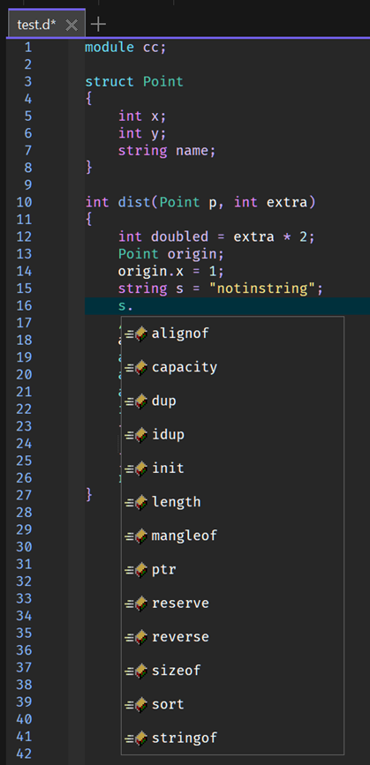Viewport: 370px width, 765px height.
Task: Click the icon beside reserve suggestion
Action: tap(136, 603)
